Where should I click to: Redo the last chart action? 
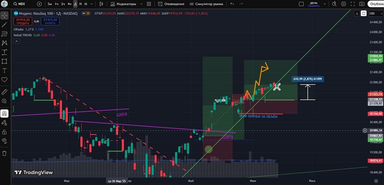point(241,4)
